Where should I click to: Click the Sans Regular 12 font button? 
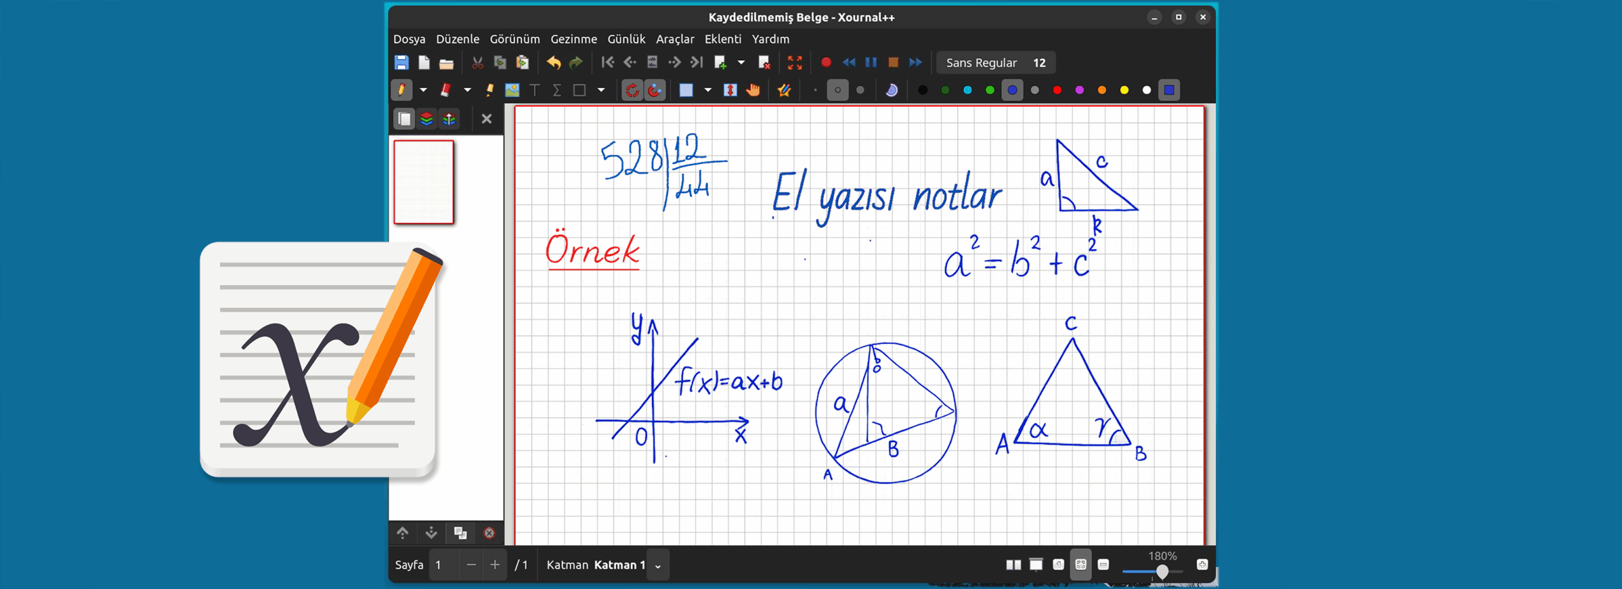pos(995,63)
